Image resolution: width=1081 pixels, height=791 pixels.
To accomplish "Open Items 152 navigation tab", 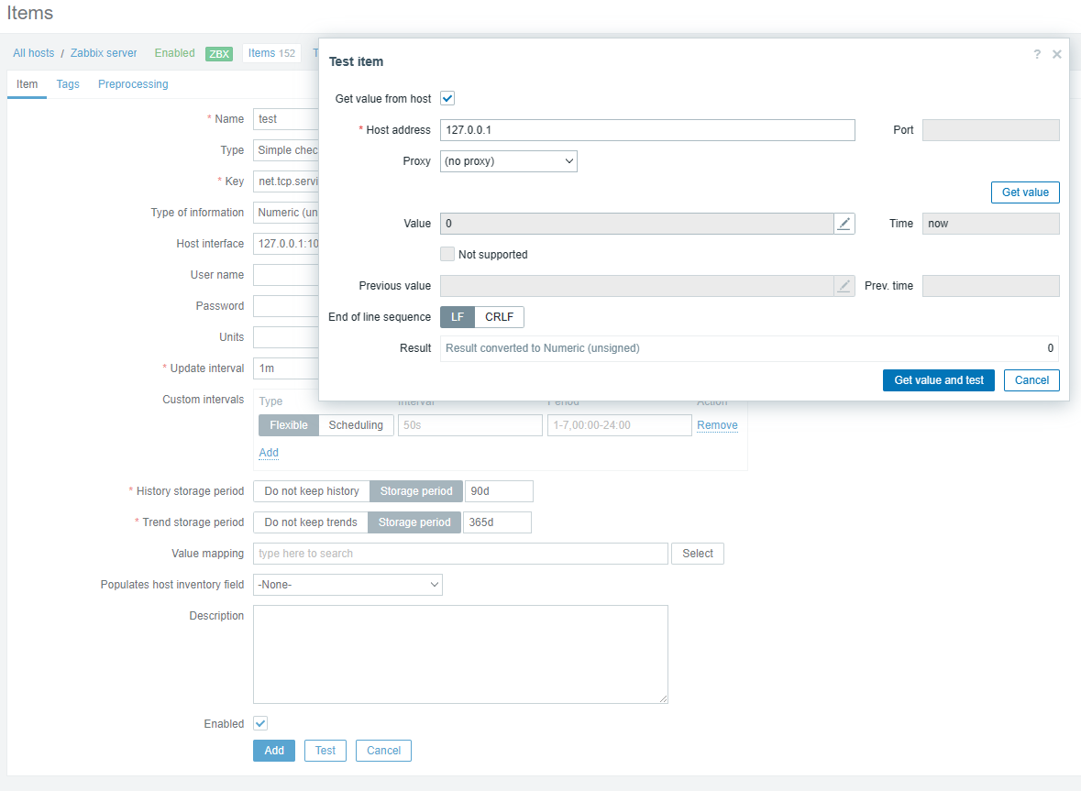I will 271,53.
